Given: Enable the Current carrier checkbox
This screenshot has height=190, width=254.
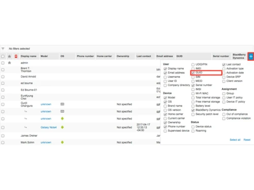Looking at the screenshot, I should pos(165,119).
